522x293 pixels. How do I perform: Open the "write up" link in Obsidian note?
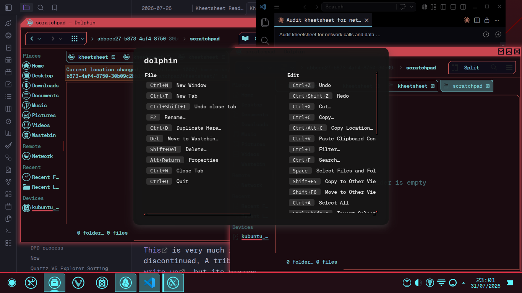[x=160, y=271]
